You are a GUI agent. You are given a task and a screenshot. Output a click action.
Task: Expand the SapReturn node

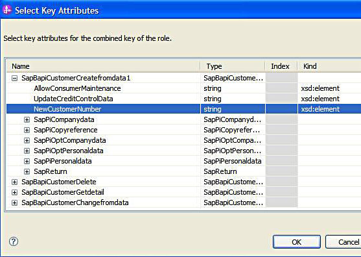tap(27, 172)
